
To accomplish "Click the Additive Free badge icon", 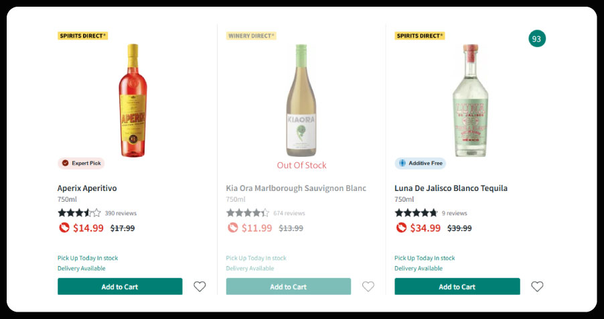I will pyautogui.click(x=402, y=163).
